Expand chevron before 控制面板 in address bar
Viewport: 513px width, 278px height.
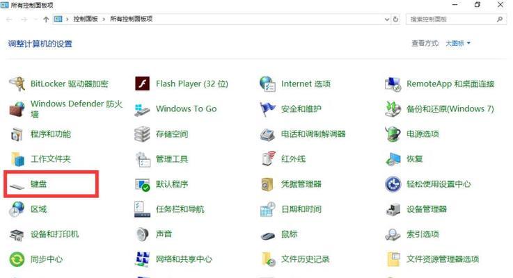[67, 19]
